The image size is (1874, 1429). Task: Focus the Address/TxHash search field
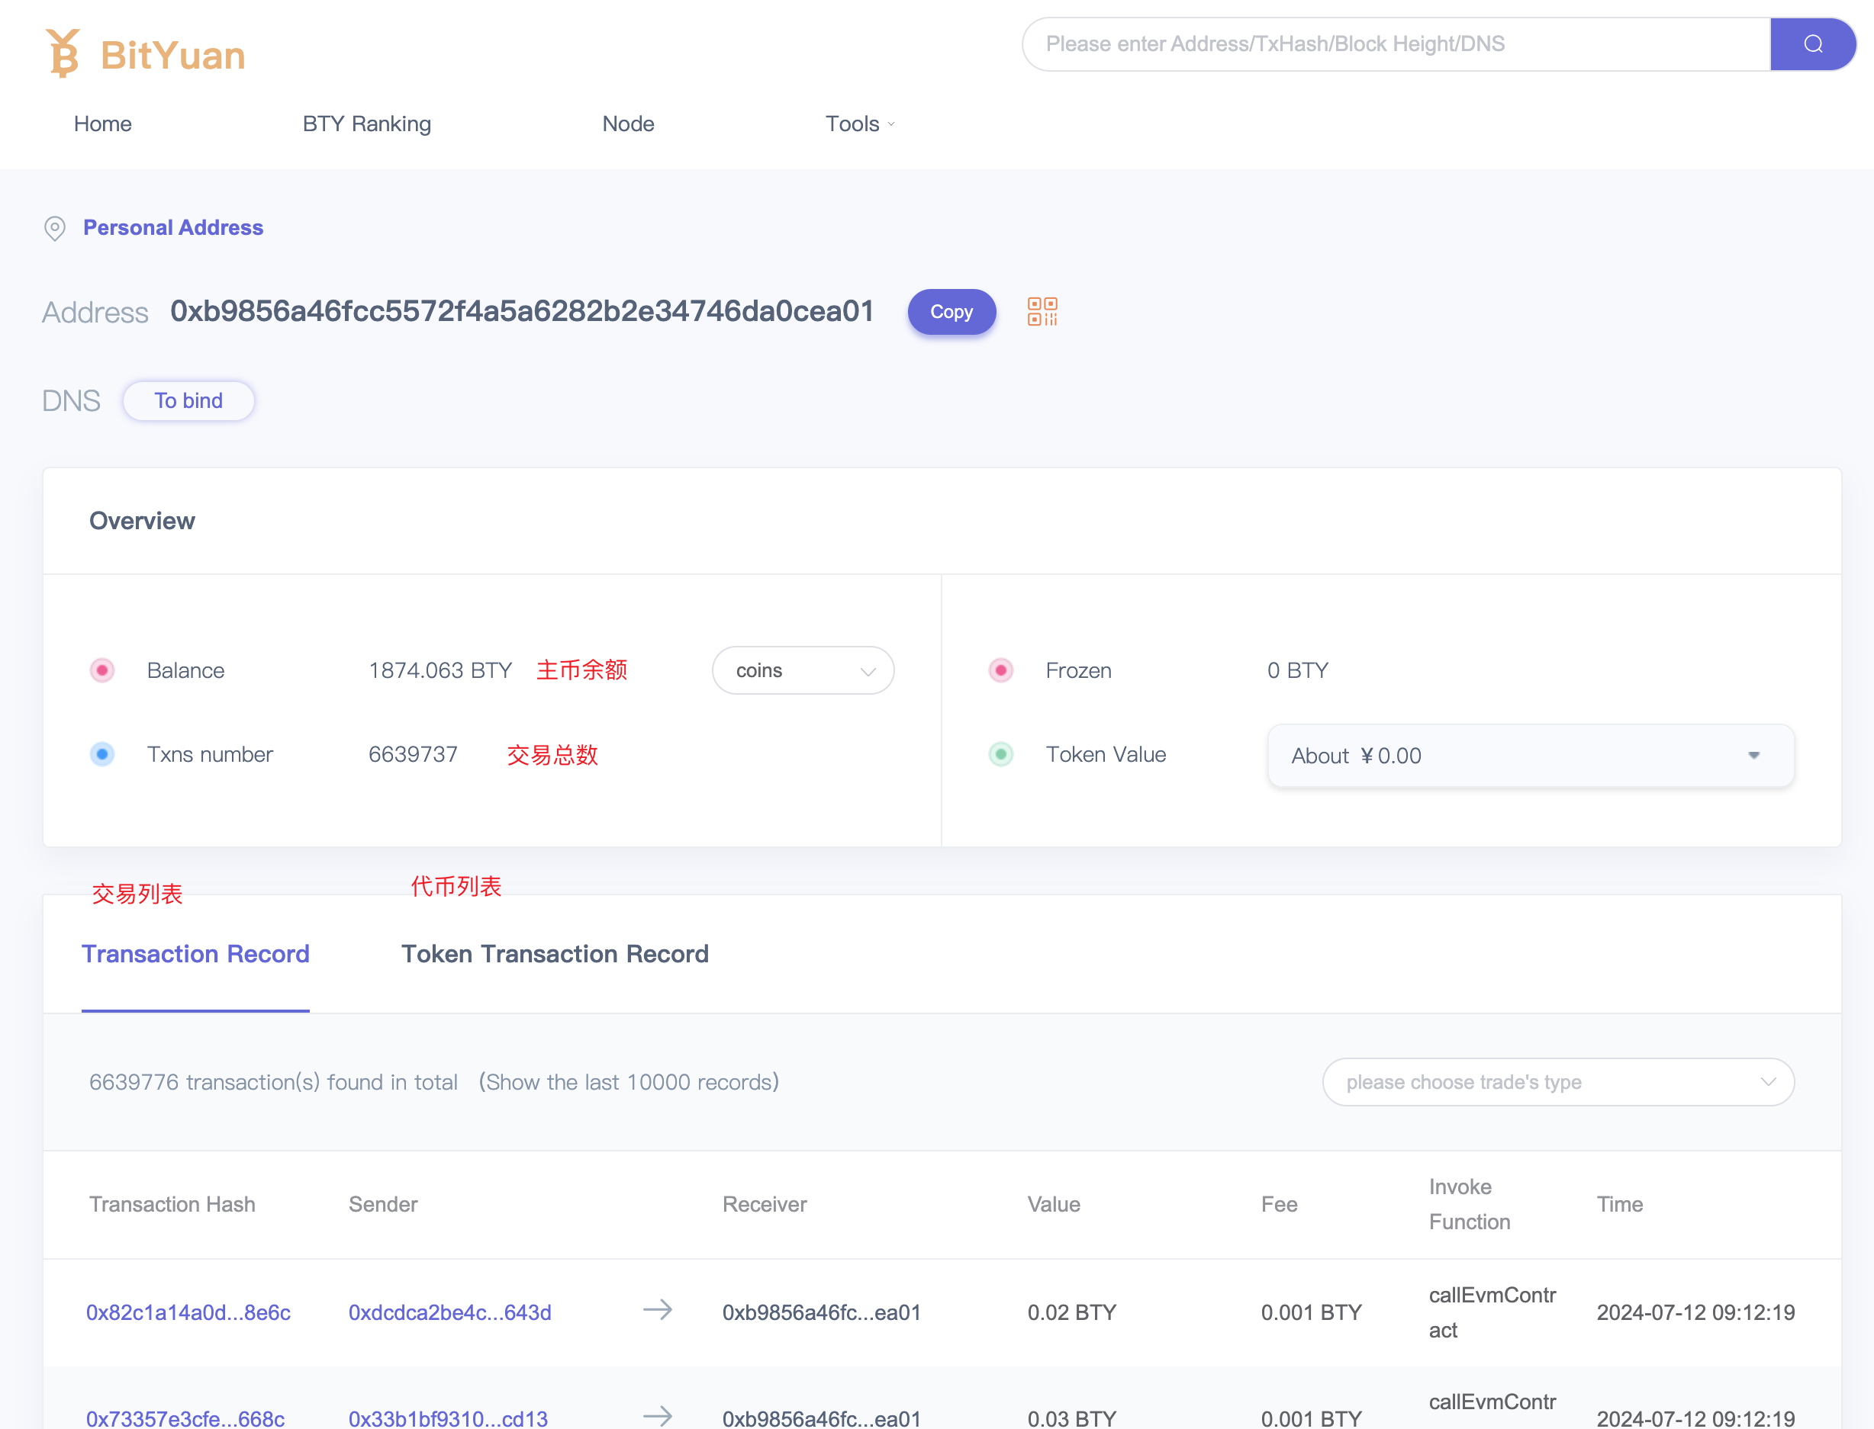(1396, 44)
